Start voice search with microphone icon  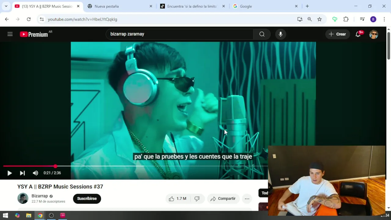tap(280, 34)
